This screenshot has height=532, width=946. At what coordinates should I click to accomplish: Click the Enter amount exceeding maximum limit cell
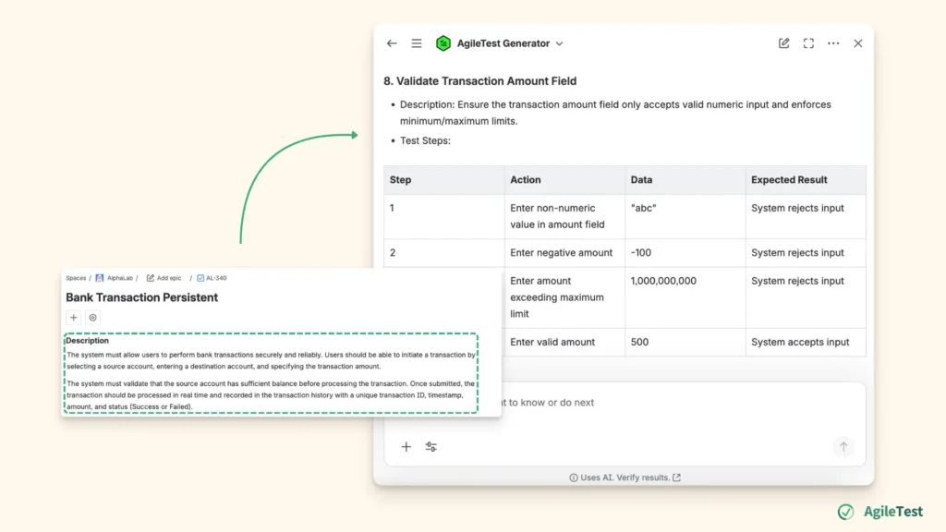click(564, 297)
